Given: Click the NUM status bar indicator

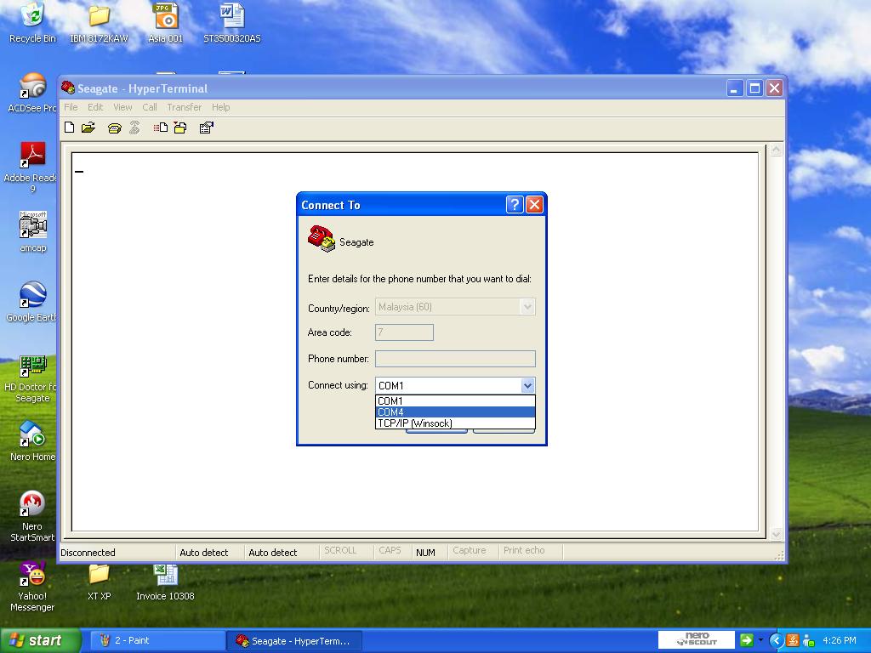Looking at the screenshot, I should tap(425, 553).
